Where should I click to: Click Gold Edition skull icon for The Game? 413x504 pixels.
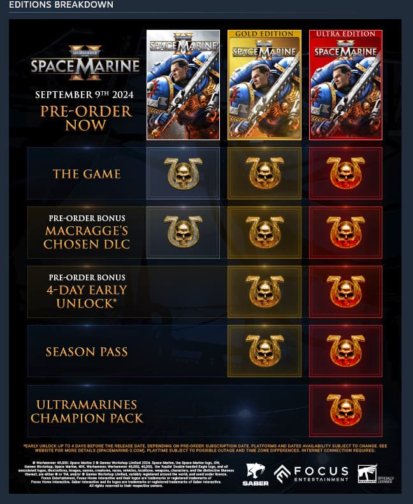[264, 173]
